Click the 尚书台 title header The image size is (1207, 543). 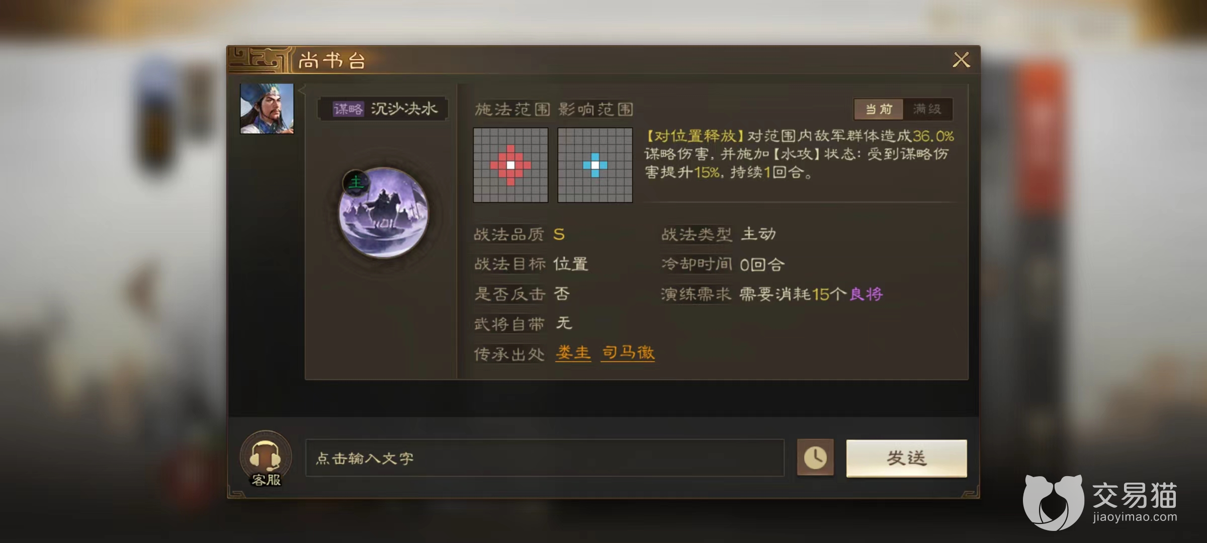coord(332,61)
